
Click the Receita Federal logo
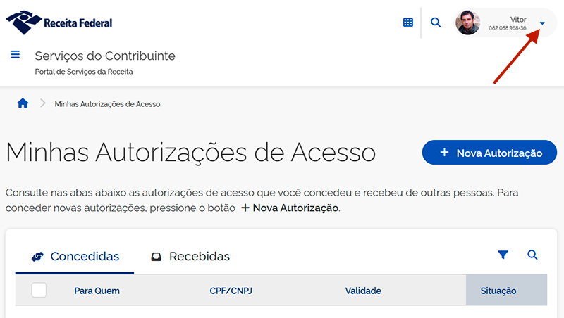59,23
